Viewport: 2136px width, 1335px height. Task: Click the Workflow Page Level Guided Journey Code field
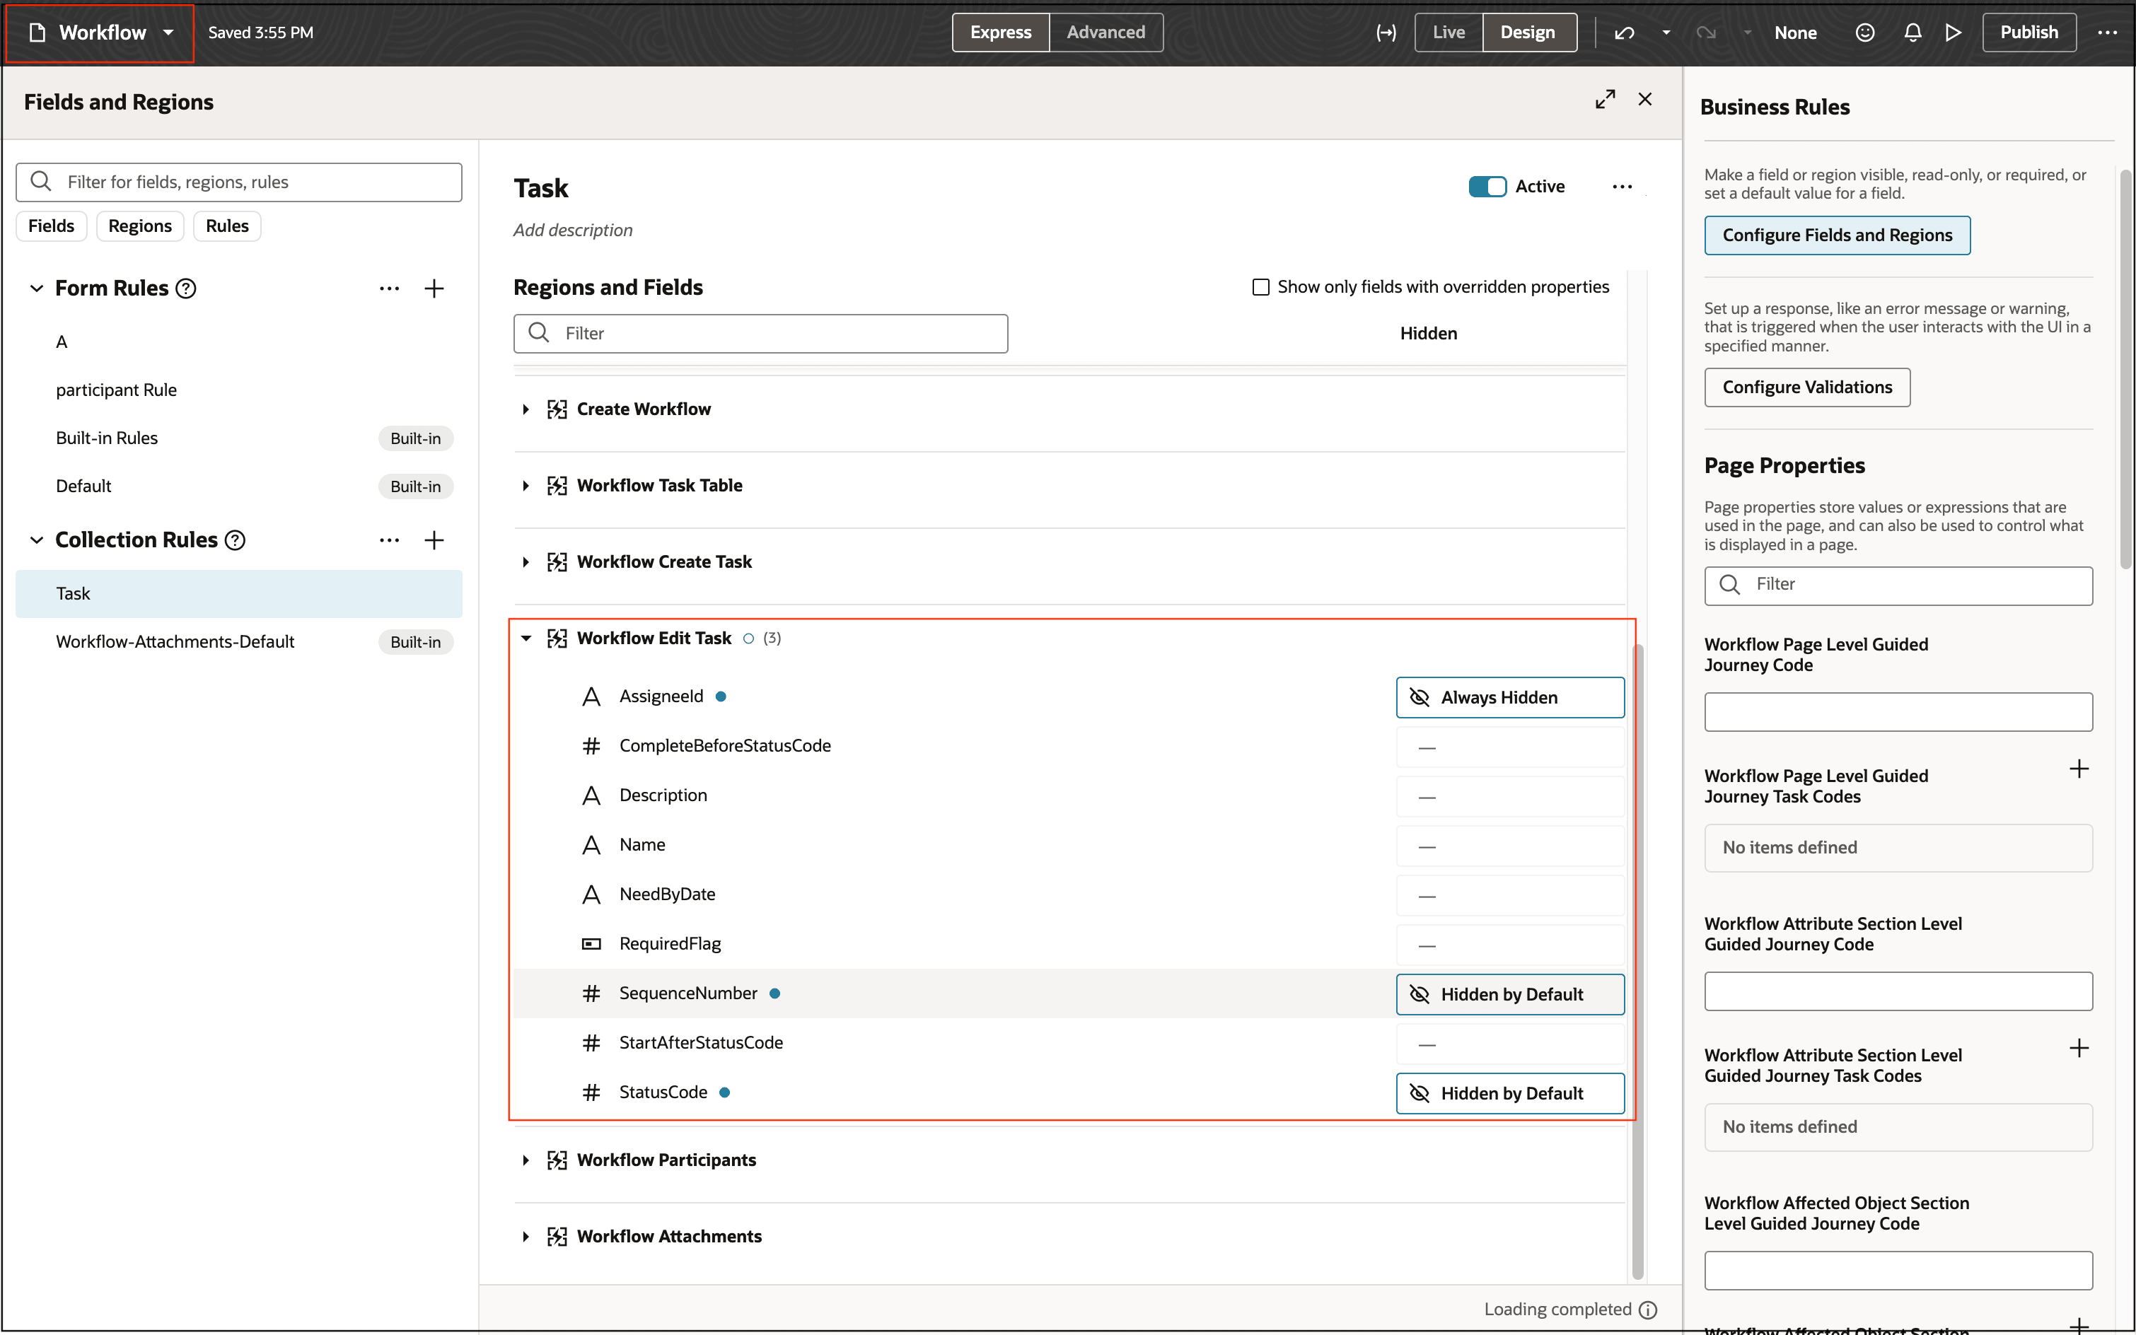click(x=1898, y=711)
